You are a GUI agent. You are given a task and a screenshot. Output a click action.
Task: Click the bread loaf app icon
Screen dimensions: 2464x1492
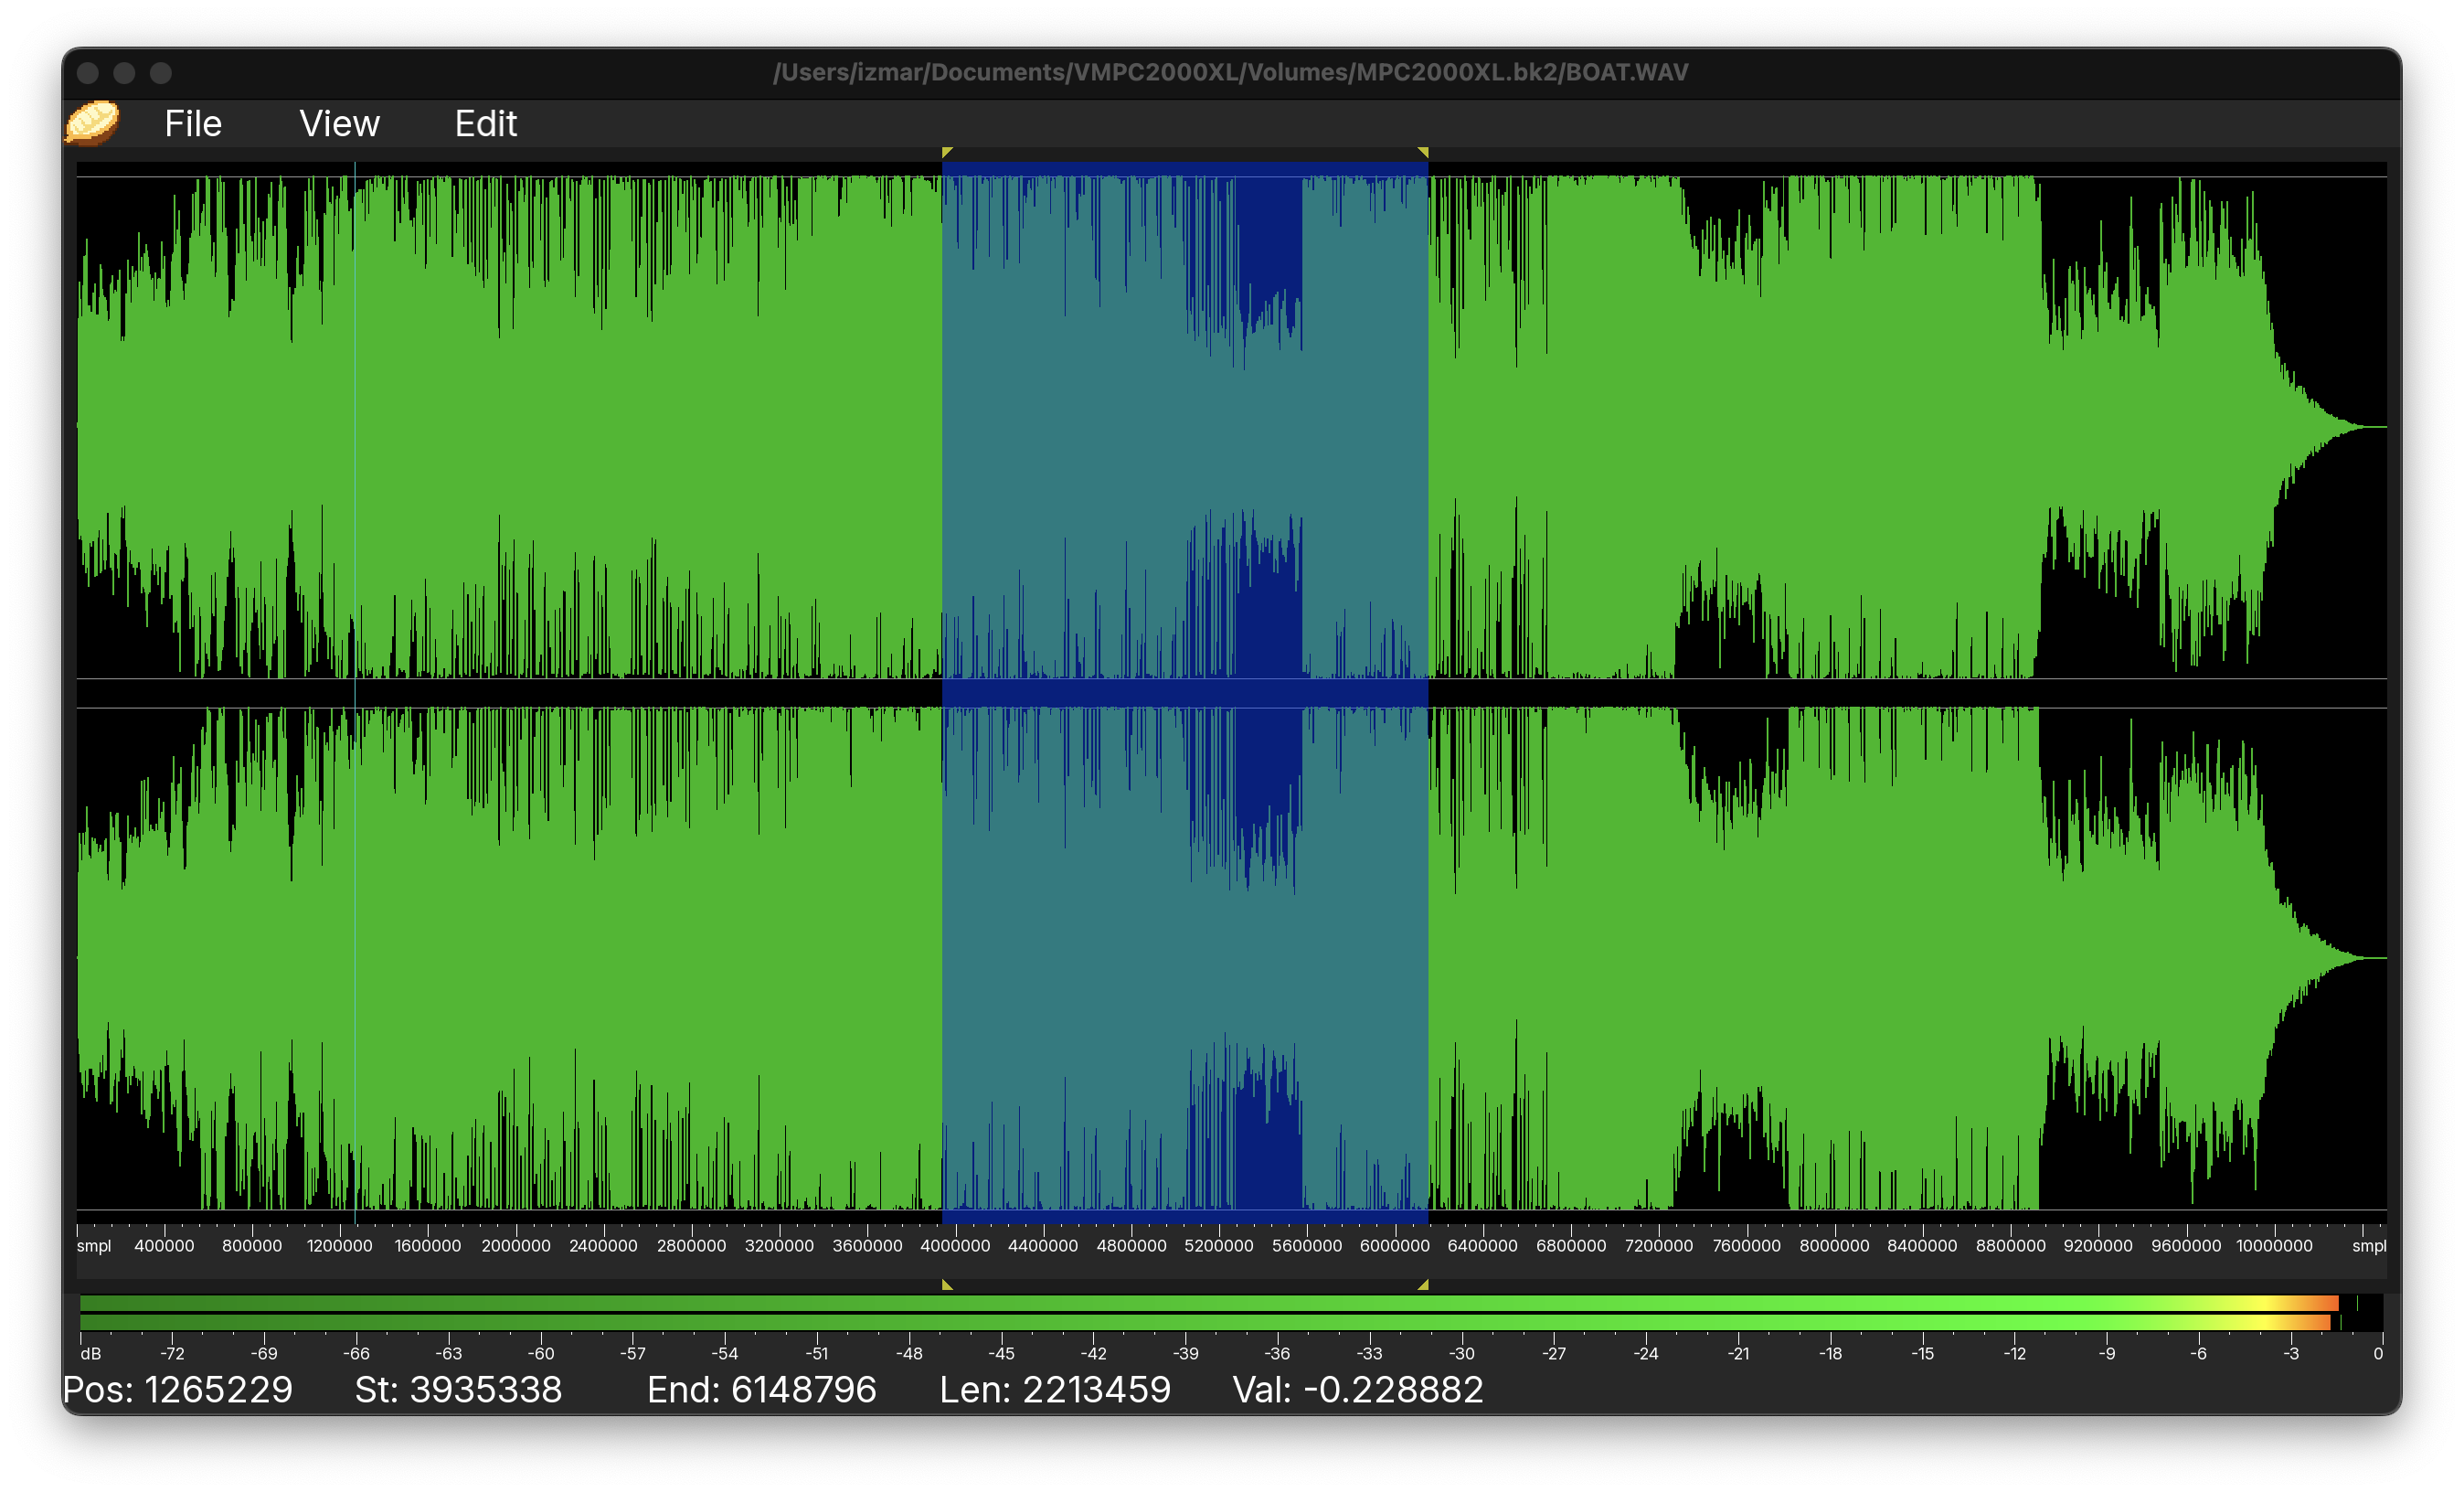pyautogui.click(x=92, y=124)
